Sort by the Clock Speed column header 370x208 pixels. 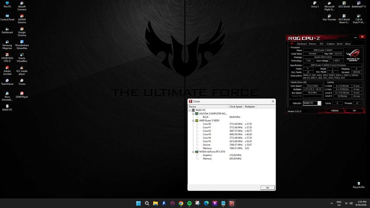pos(236,107)
